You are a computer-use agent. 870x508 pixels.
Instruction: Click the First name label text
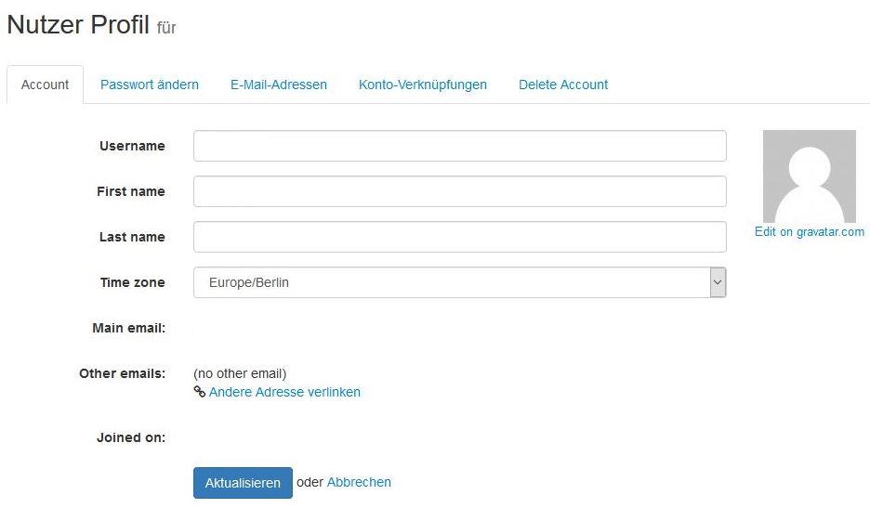point(131,191)
